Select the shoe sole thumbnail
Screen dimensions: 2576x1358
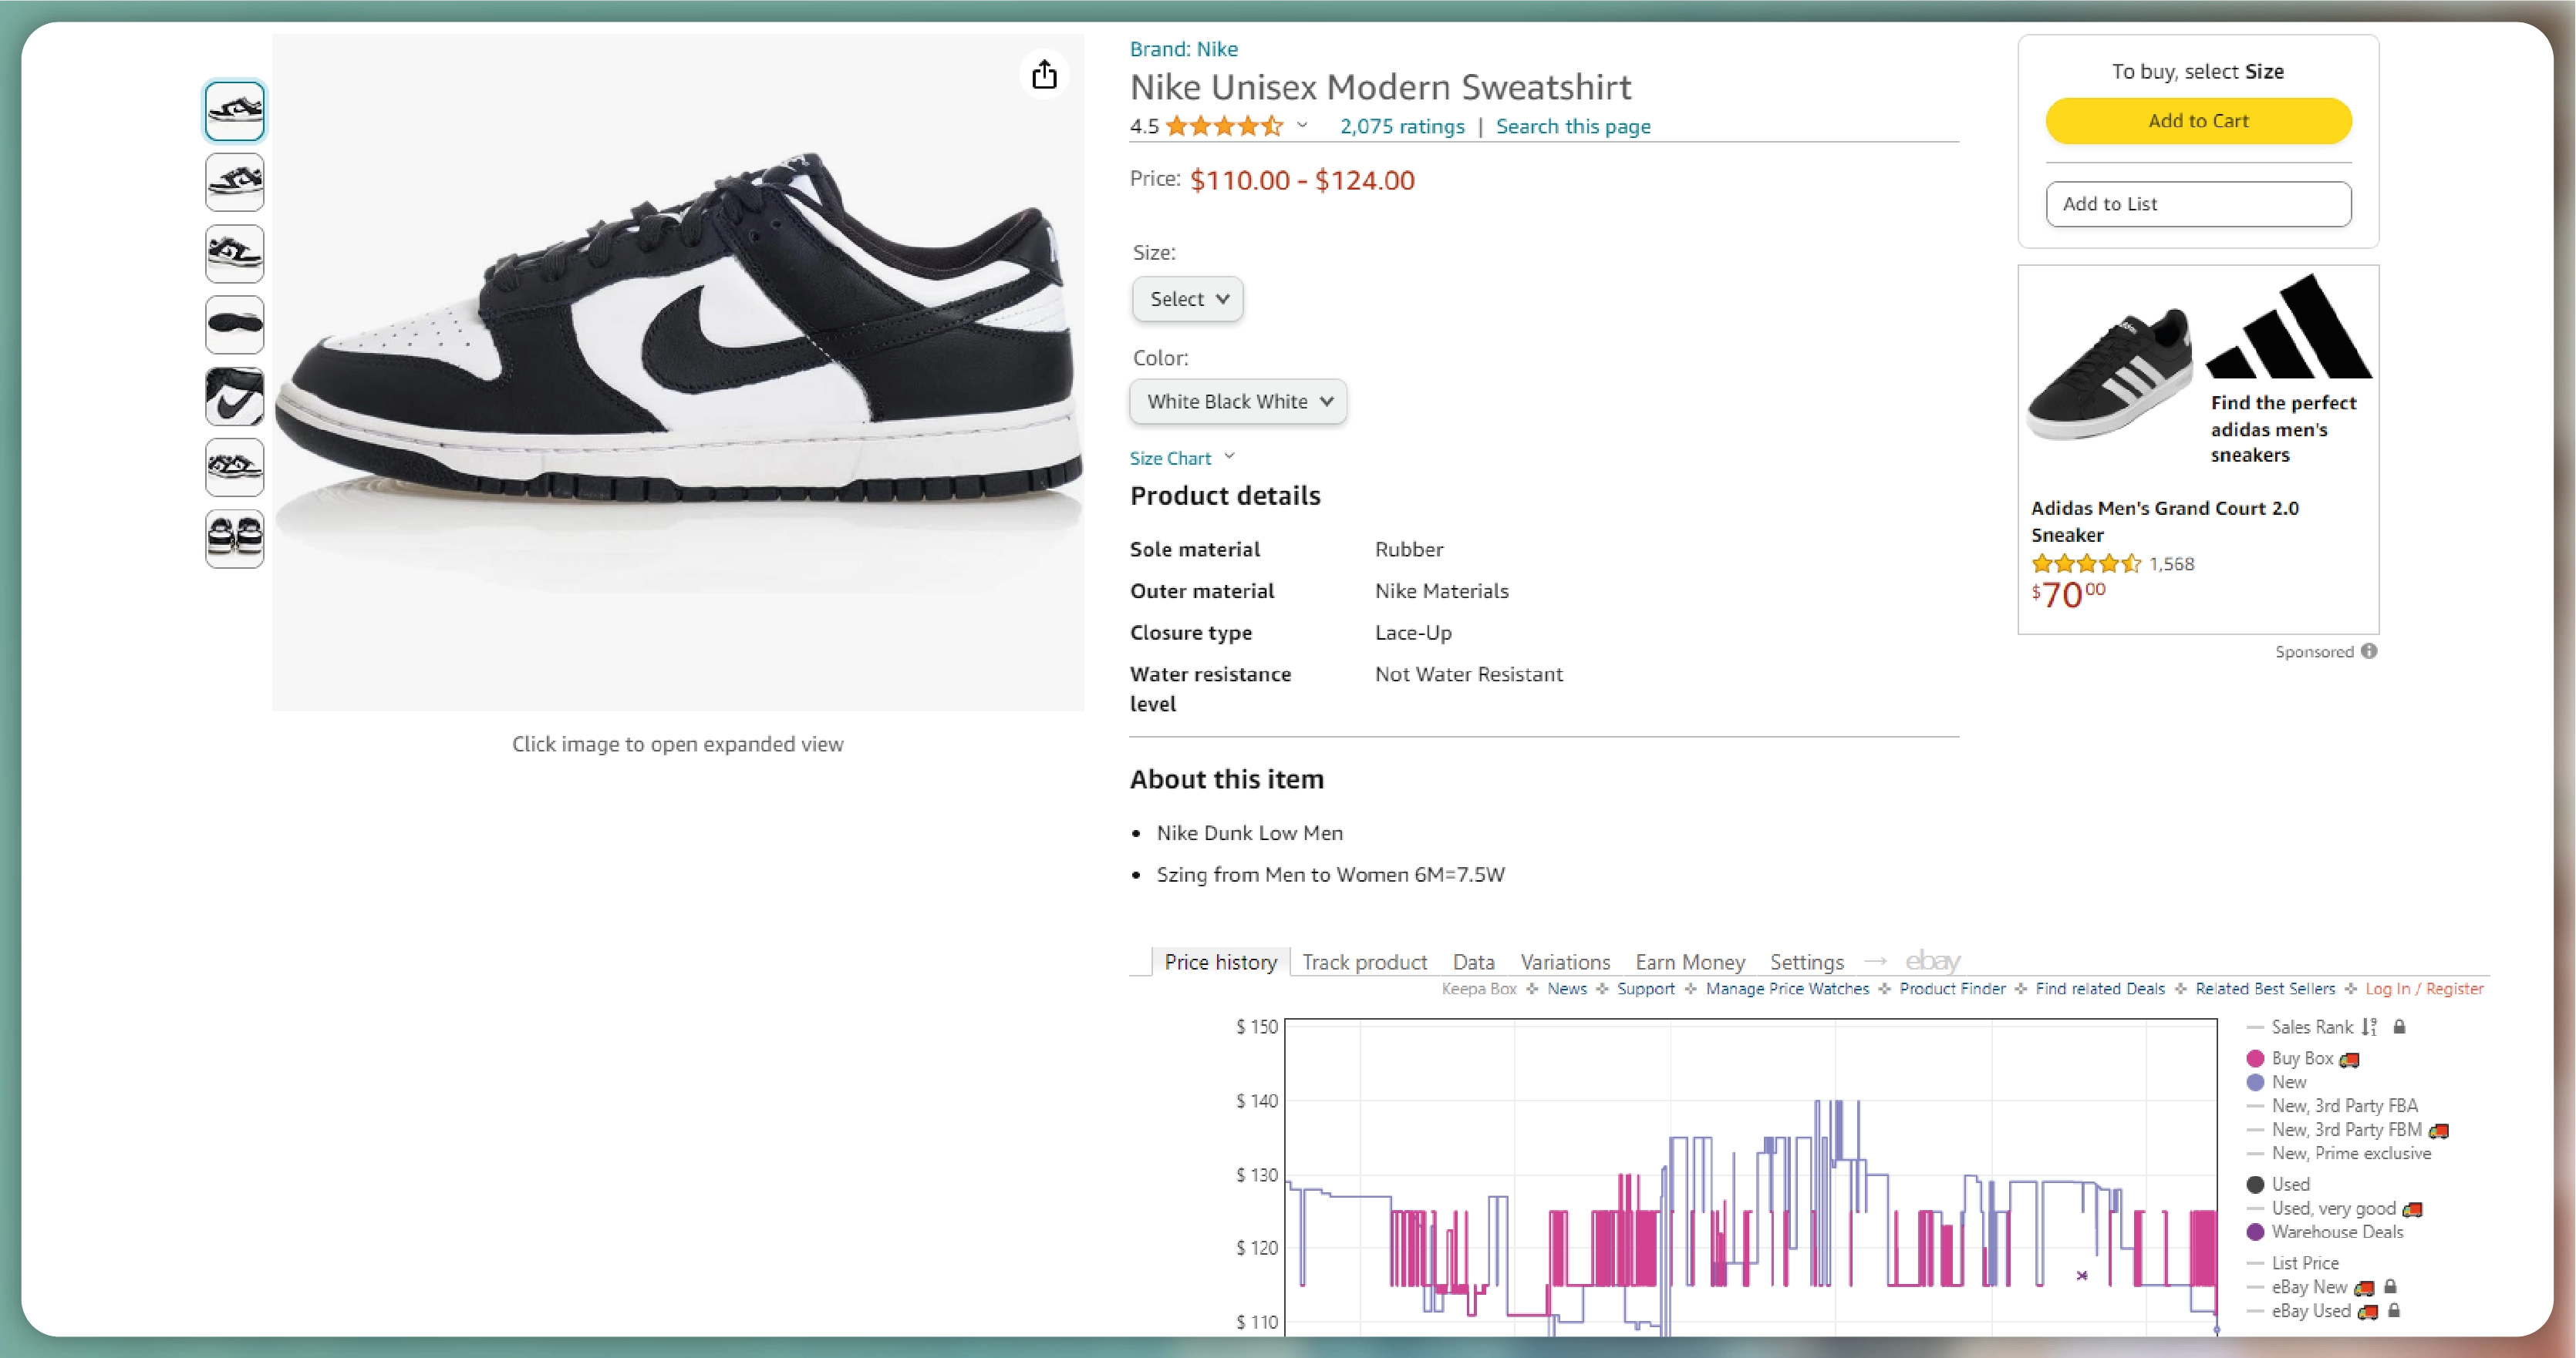tap(235, 324)
